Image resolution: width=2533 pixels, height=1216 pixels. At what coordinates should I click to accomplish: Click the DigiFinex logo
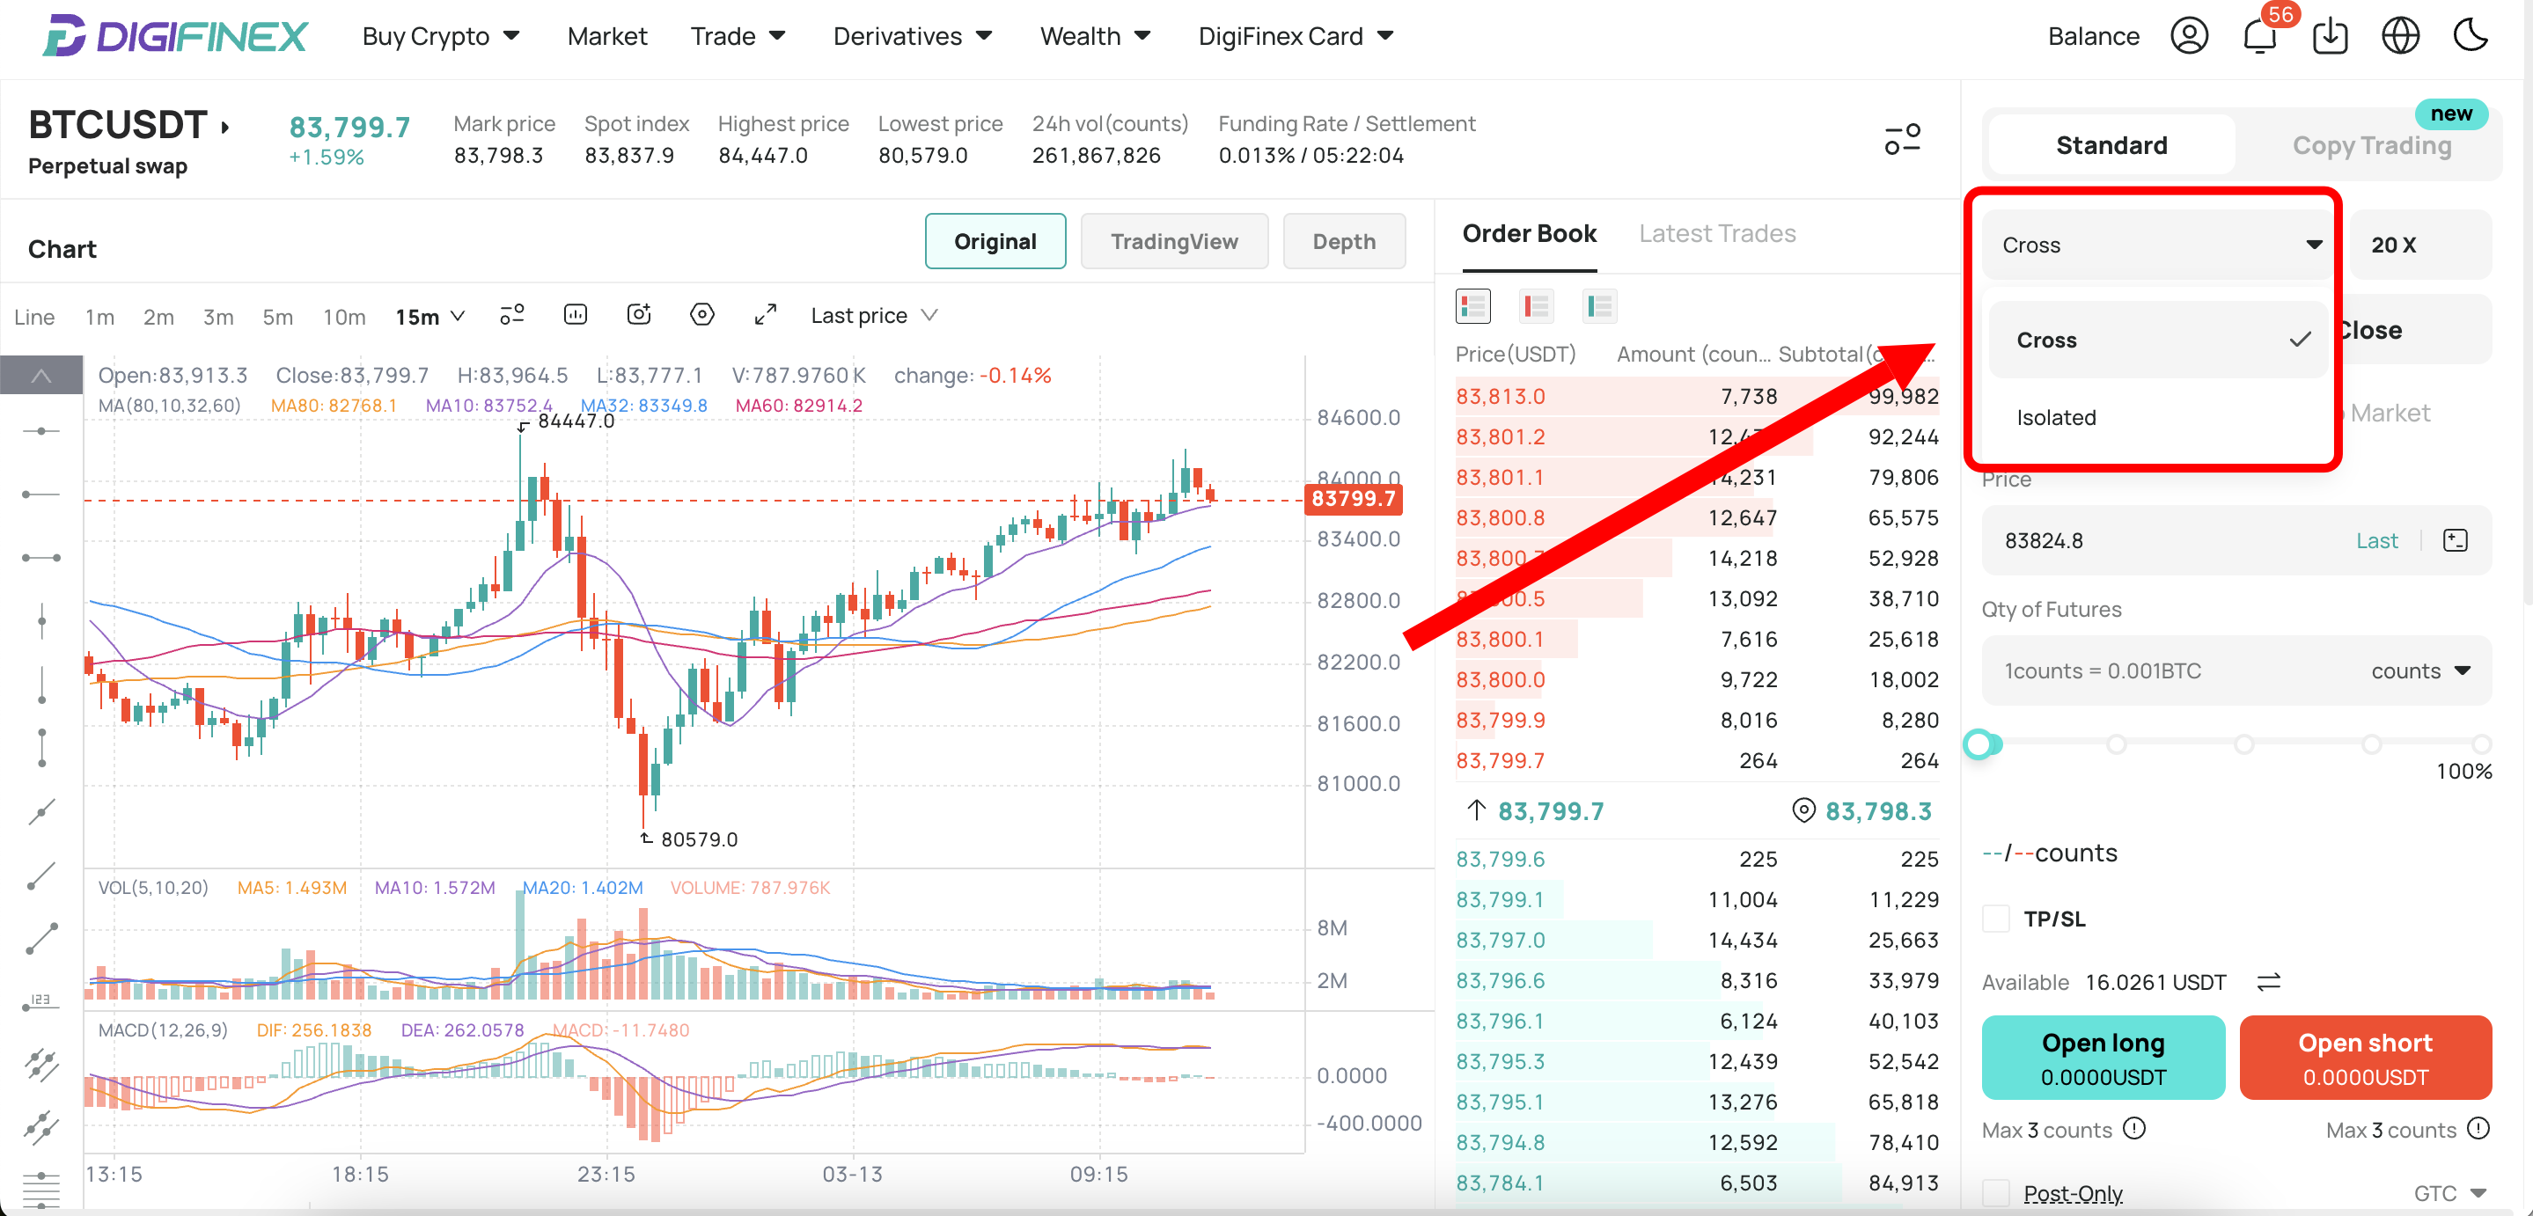point(175,36)
